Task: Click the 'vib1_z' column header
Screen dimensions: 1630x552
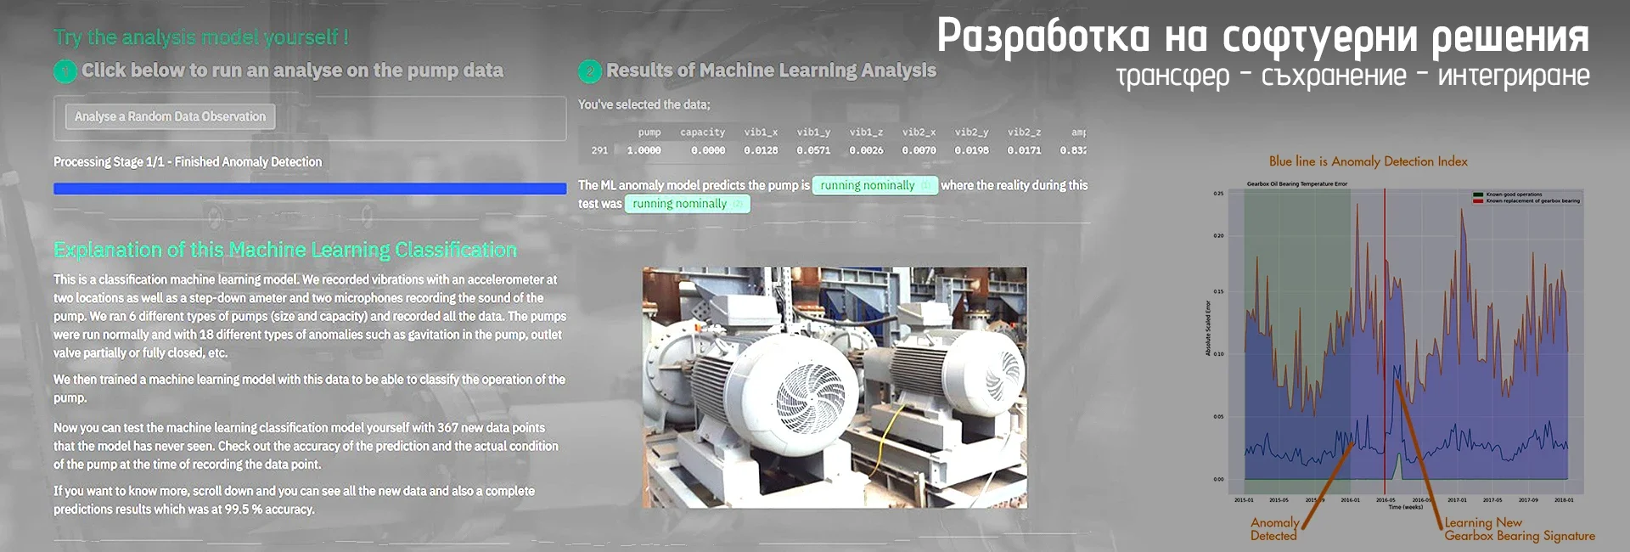Action: coord(866,132)
